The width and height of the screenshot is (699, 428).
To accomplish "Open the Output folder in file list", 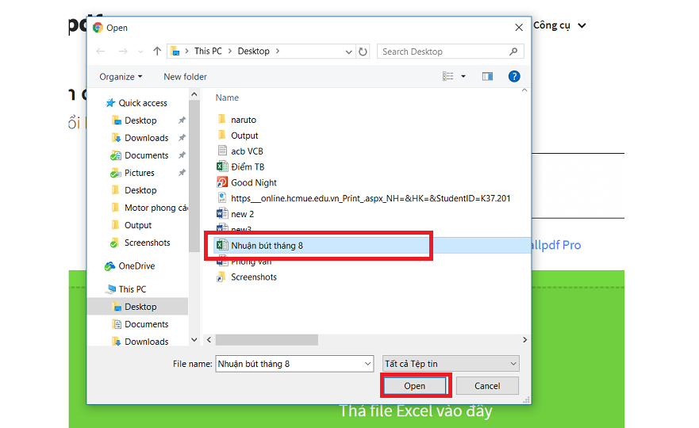I will pos(237,136).
